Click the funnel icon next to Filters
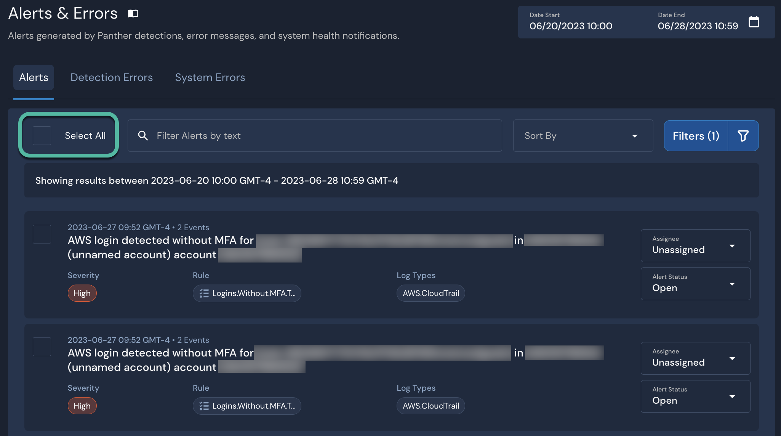The image size is (781, 436). 743,135
